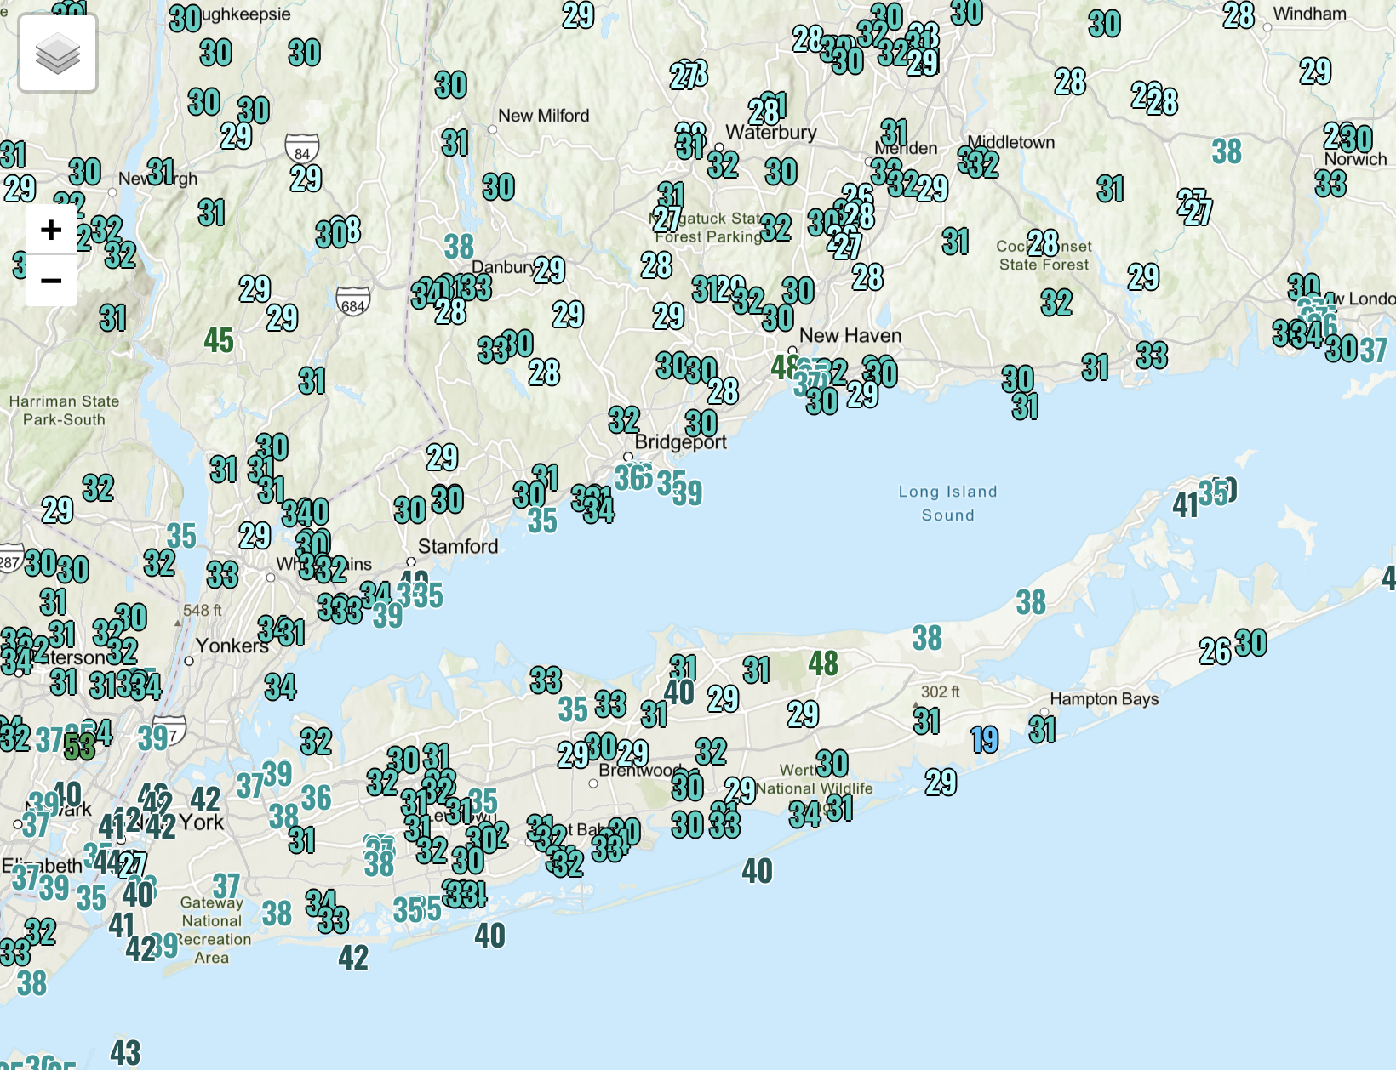Select the New Milford town label

(543, 116)
